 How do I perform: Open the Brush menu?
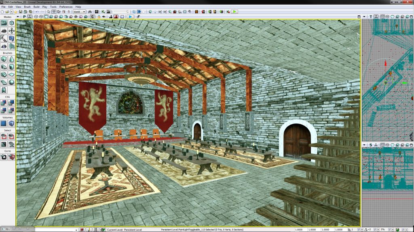point(27,7)
